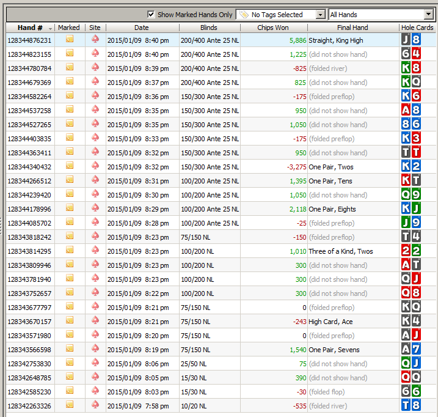Click site spade icon for hand 128344582264
438x417 pixels.
point(95,95)
